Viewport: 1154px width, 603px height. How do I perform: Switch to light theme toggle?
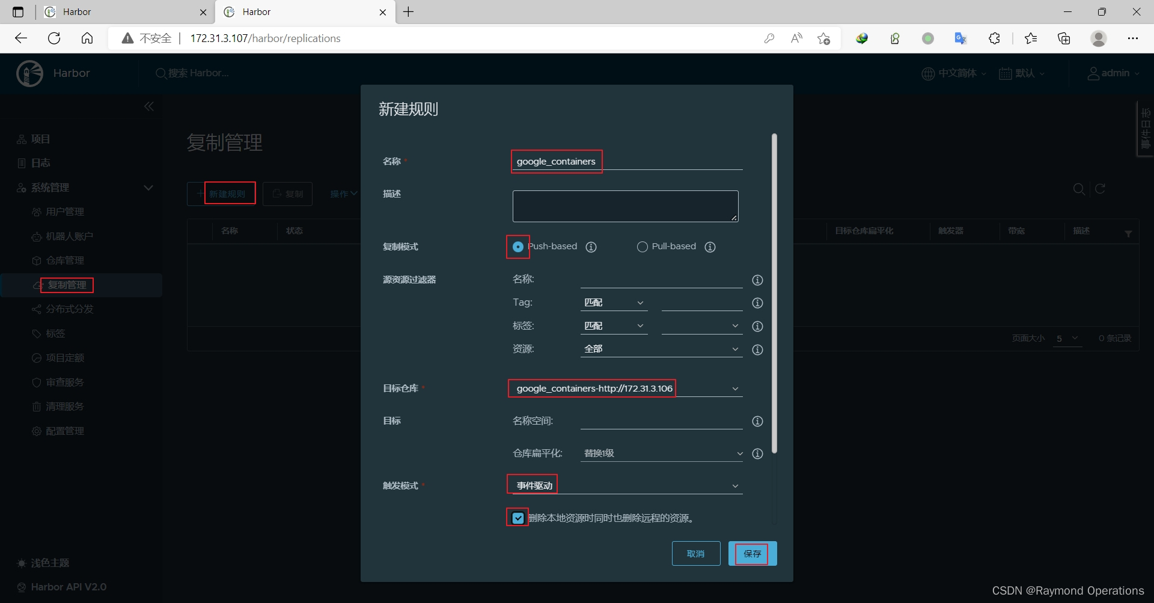pos(43,563)
